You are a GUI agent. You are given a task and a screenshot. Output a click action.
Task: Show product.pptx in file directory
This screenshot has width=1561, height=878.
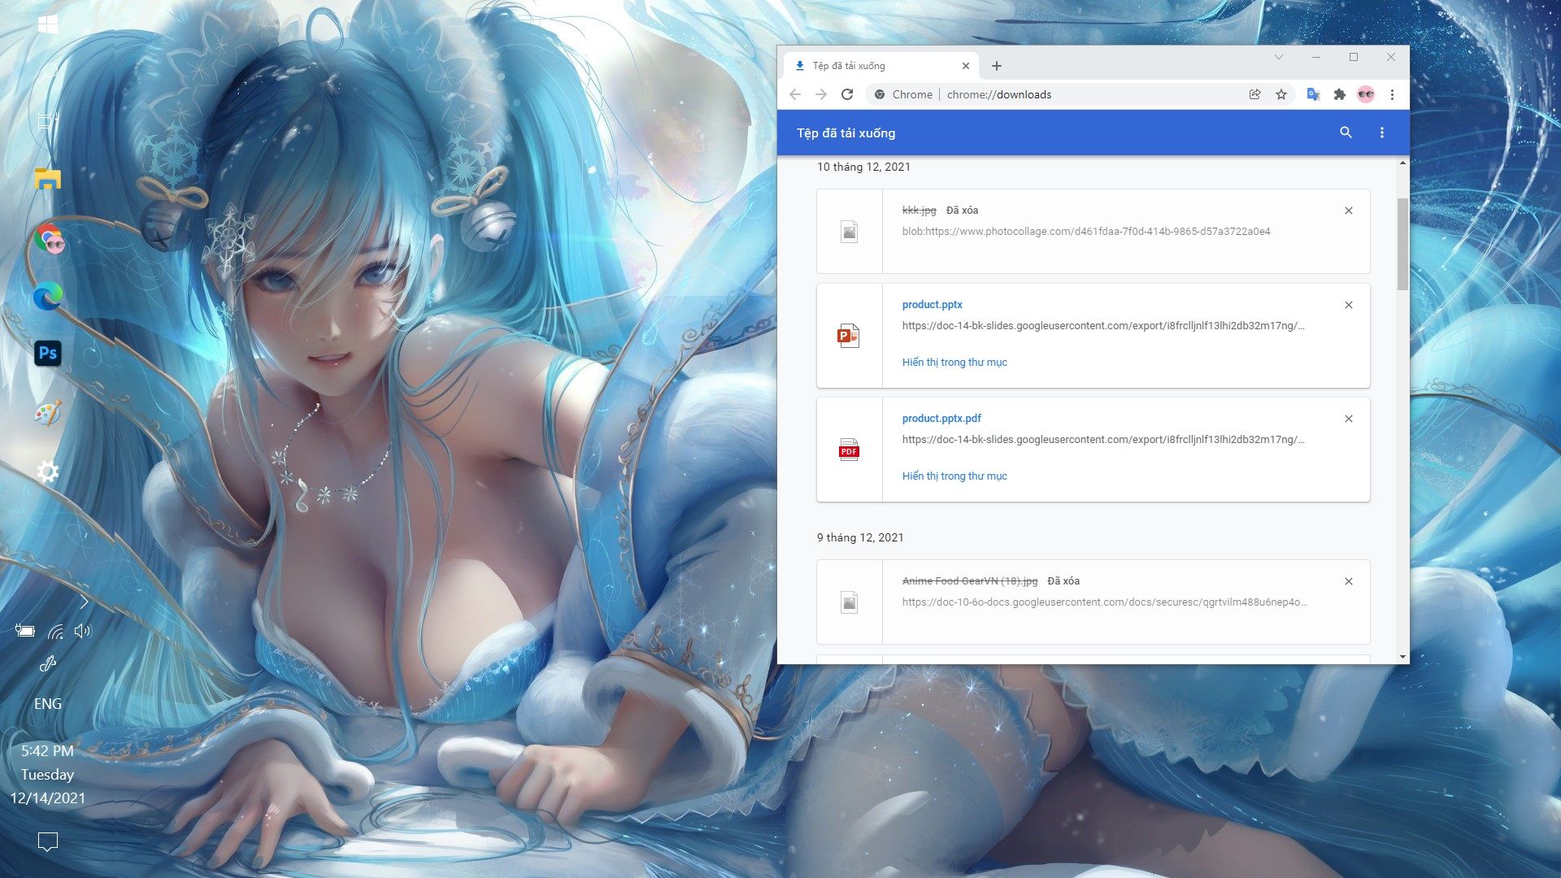point(953,361)
